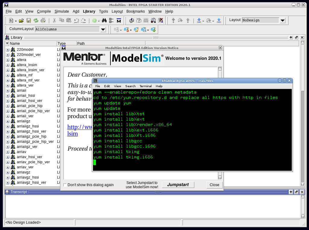Tick Don't show this dialog again
Screen dimensions: 309x230
65,185
